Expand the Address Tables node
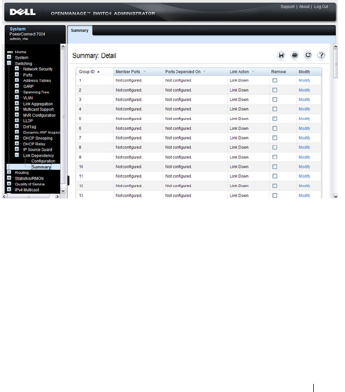Viewport: 345px width, 392px height. (x=17, y=80)
